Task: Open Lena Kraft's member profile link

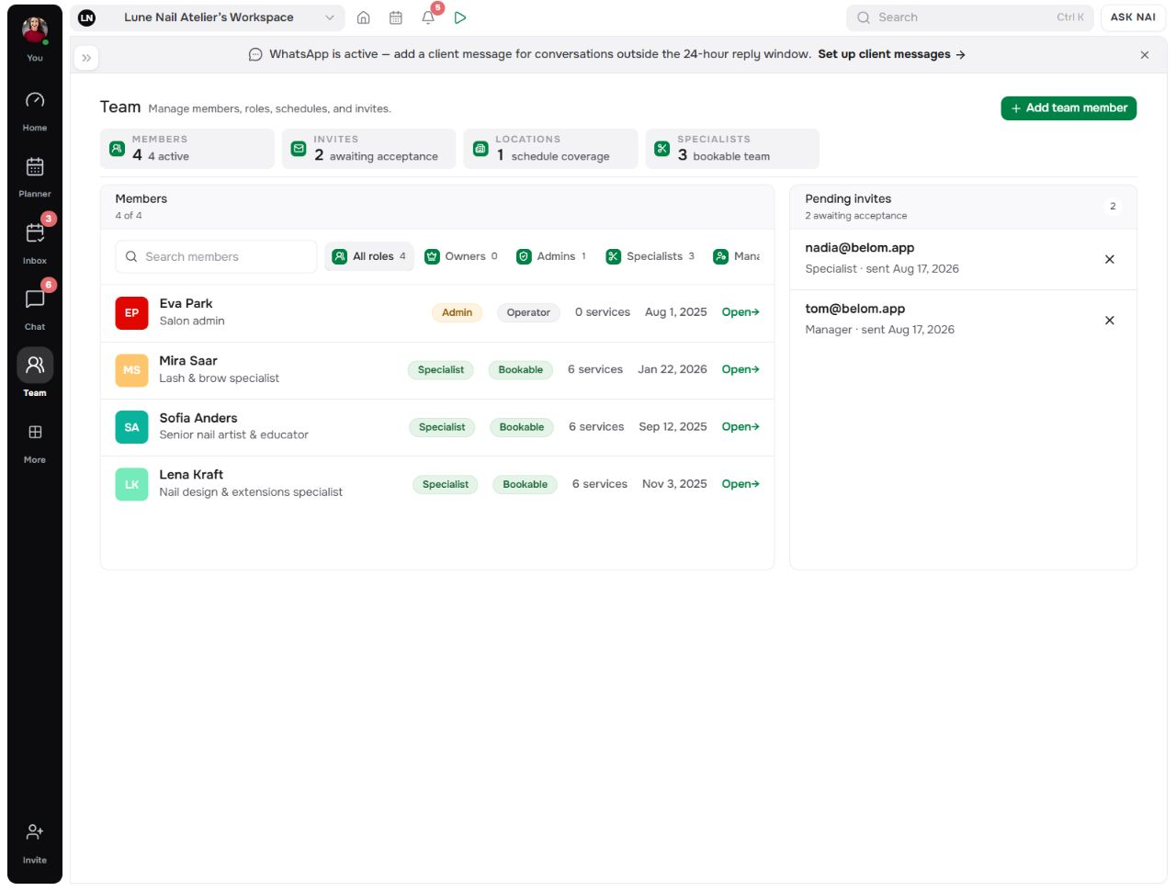Action: (x=741, y=484)
